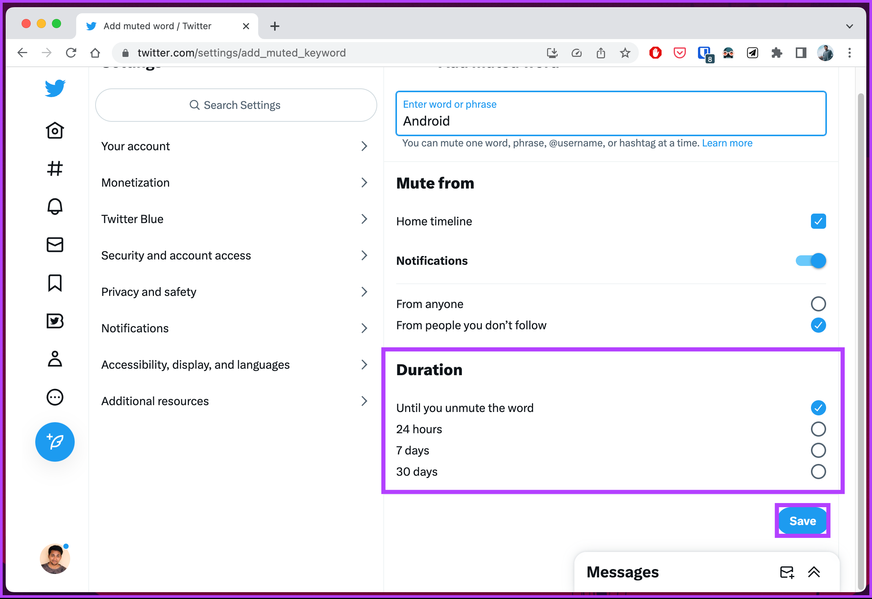Open the sunglasses-face extension icon
This screenshot has height=599, width=872.
point(728,53)
